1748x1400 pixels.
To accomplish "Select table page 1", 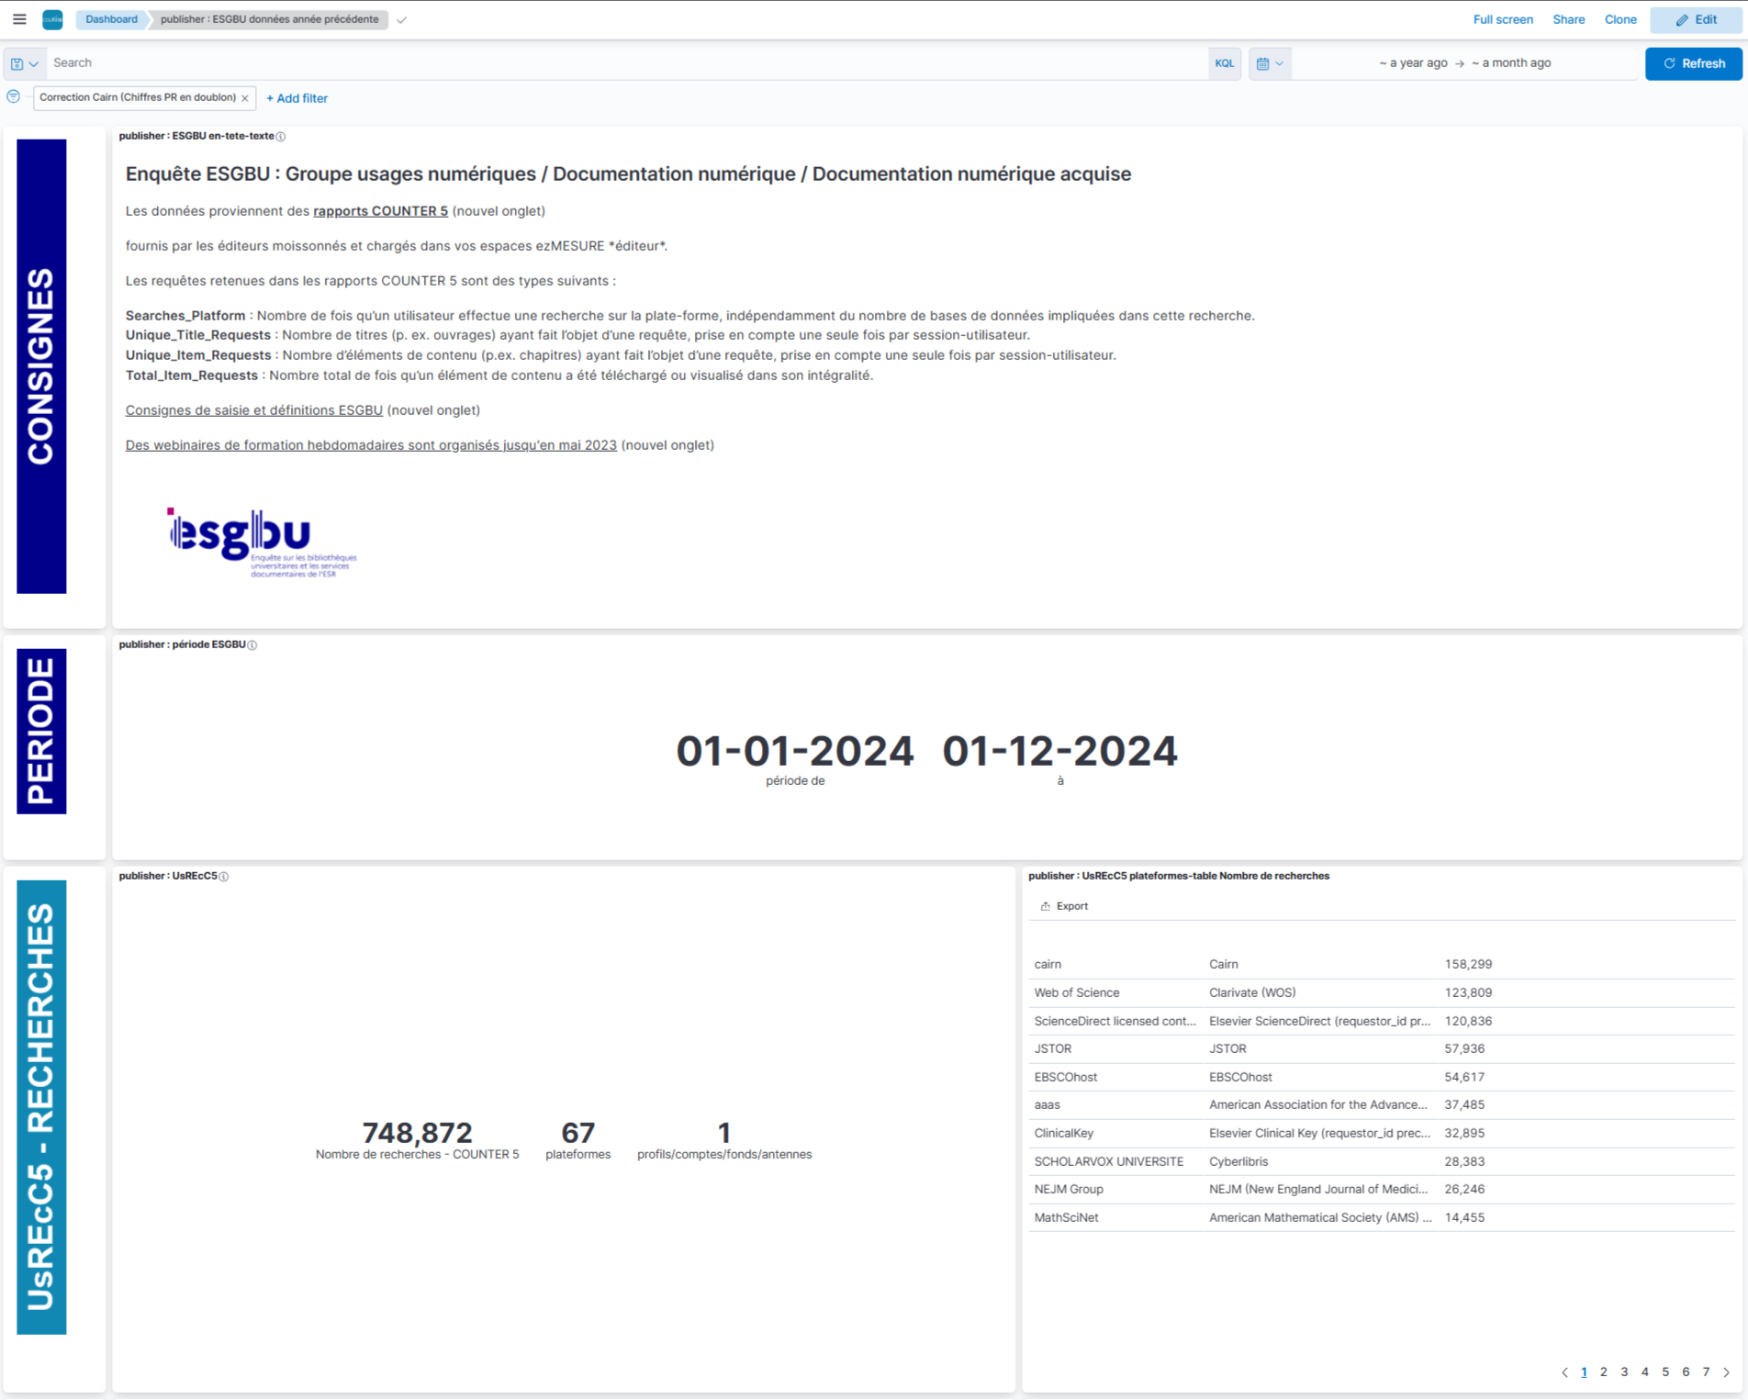I will tap(1584, 1372).
